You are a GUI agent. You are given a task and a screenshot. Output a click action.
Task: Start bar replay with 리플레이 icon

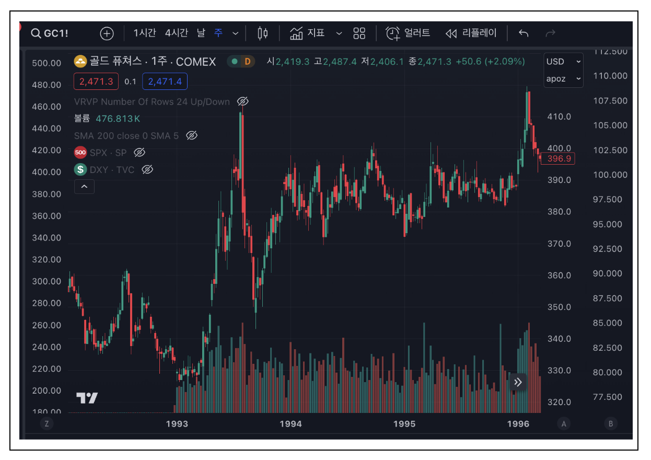[451, 33]
